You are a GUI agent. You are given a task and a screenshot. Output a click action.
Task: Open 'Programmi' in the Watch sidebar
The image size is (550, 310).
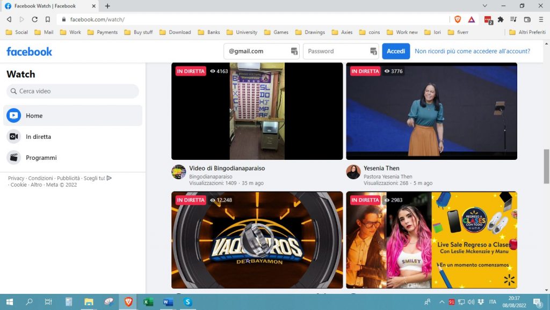[73, 158]
